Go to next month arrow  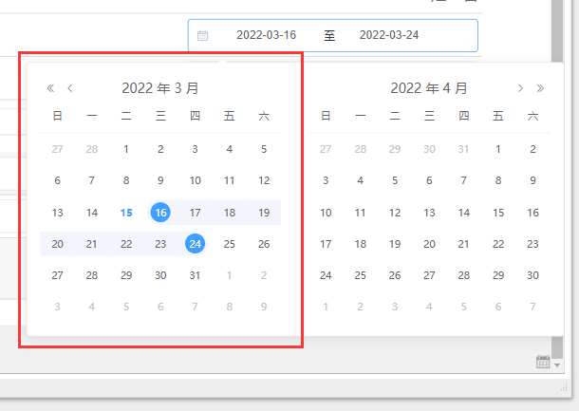[x=520, y=88]
